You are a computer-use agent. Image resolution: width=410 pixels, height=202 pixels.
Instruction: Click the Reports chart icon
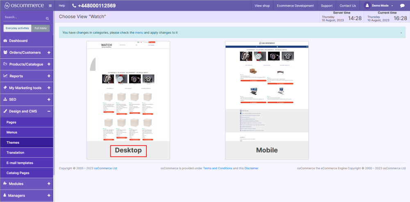pos(5,76)
